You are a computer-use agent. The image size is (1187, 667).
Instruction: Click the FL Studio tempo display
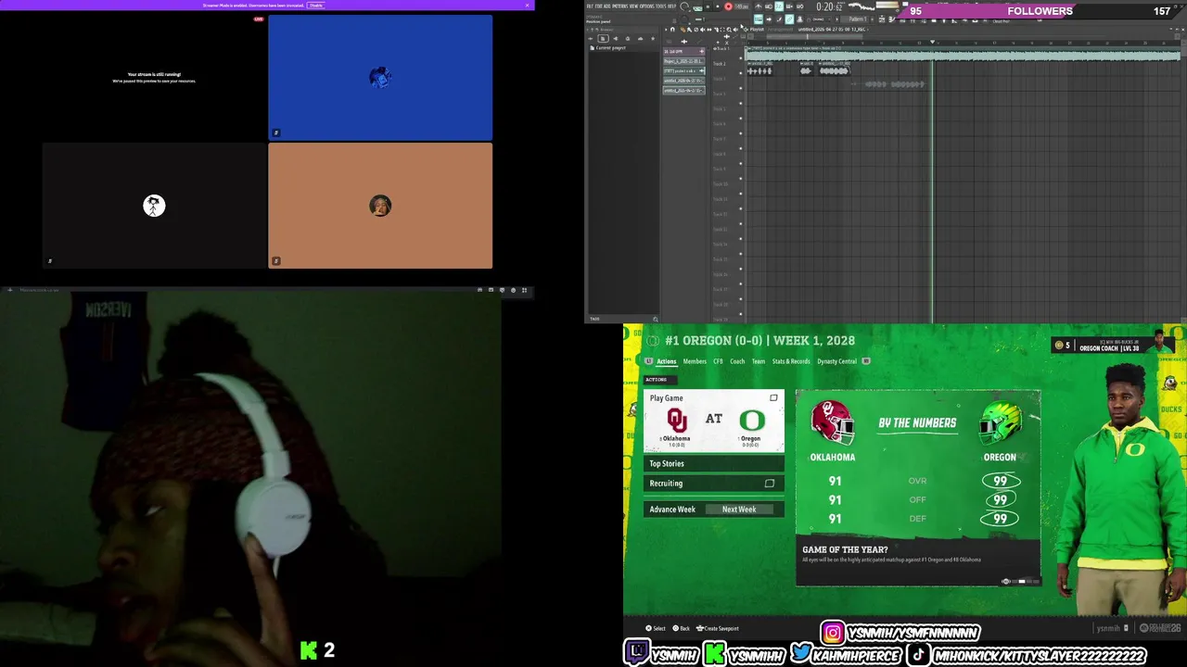[x=741, y=6]
